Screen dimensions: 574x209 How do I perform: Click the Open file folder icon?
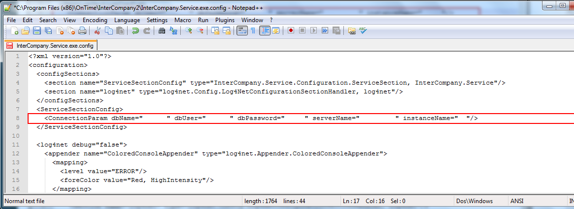(25, 31)
